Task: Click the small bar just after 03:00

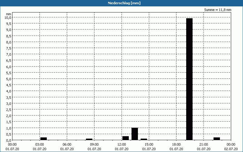Action: tap(43, 139)
